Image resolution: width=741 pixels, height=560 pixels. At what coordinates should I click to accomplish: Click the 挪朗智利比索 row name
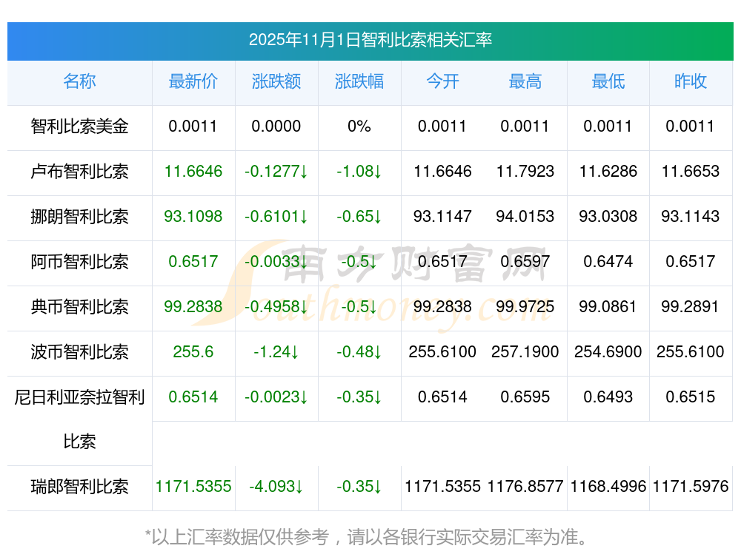79,217
